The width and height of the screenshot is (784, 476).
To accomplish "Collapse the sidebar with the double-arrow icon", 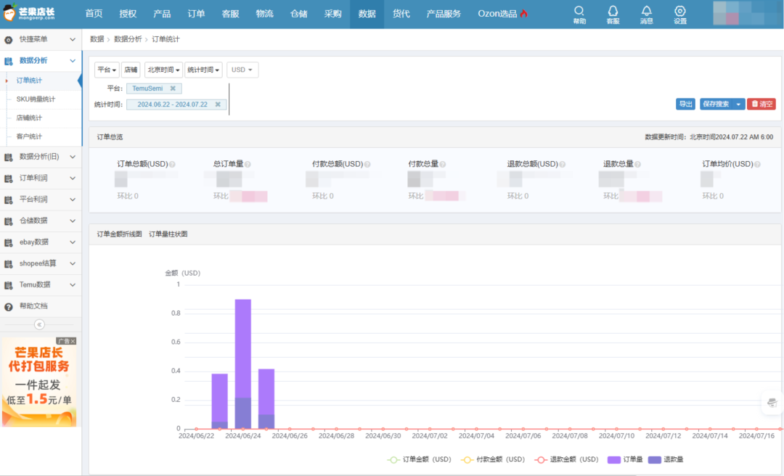I will tap(39, 324).
